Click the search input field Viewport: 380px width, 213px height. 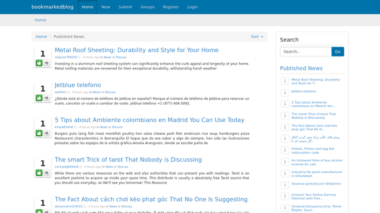[x=306, y=52]
